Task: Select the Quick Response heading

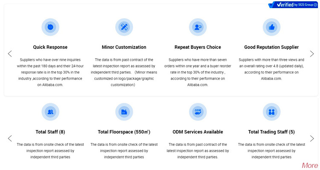Action: [x=50, y=47]
